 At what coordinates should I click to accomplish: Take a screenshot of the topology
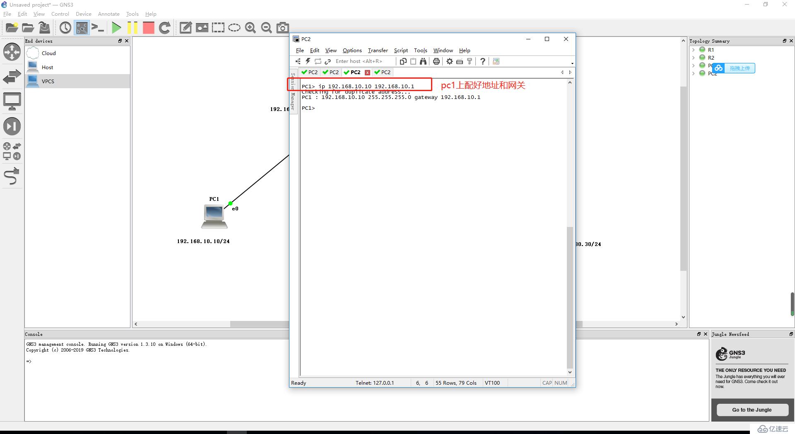click(x=282, y=28)
